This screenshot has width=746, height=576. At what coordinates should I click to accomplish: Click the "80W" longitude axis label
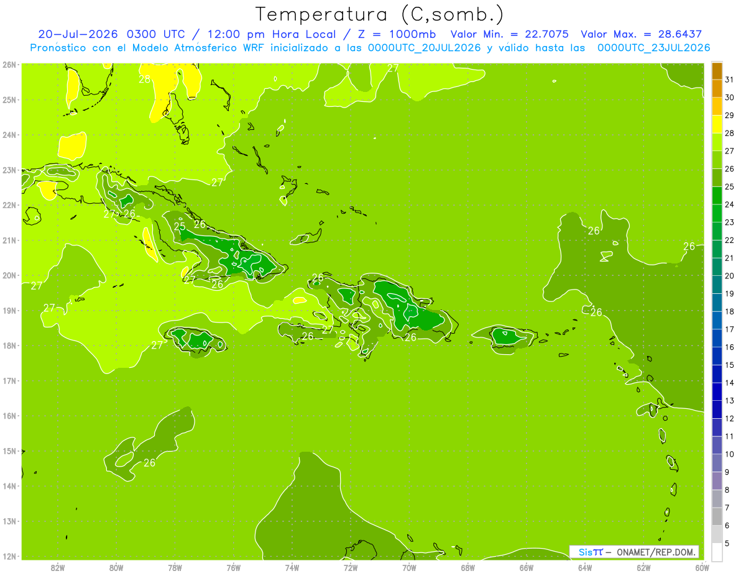[116, 567]
